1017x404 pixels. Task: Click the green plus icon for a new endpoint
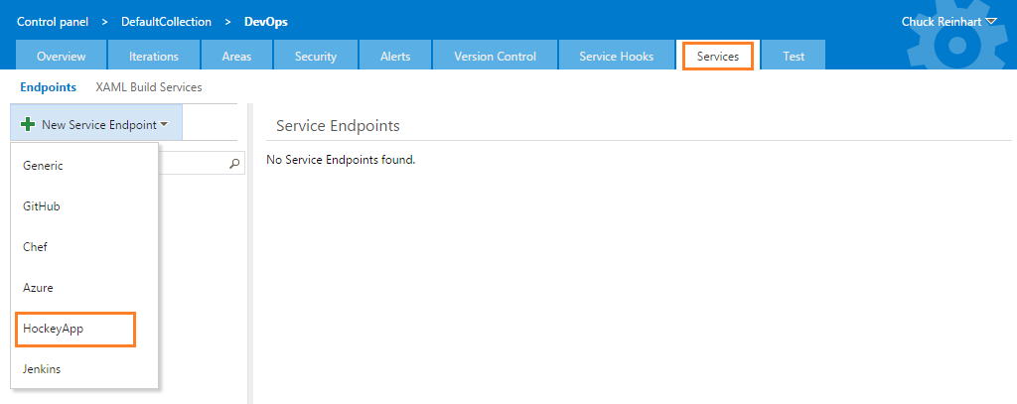28,124
